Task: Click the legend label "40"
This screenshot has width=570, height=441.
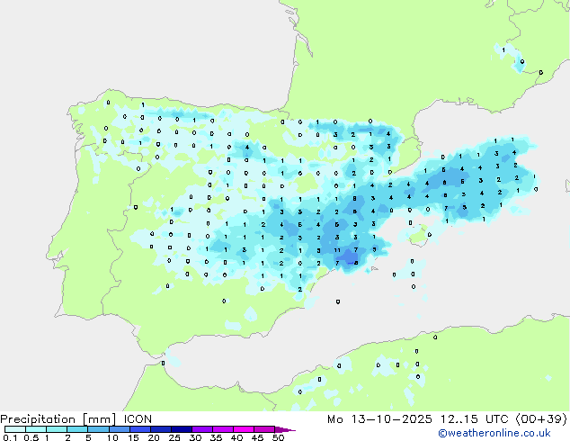Action: point(237,437)
